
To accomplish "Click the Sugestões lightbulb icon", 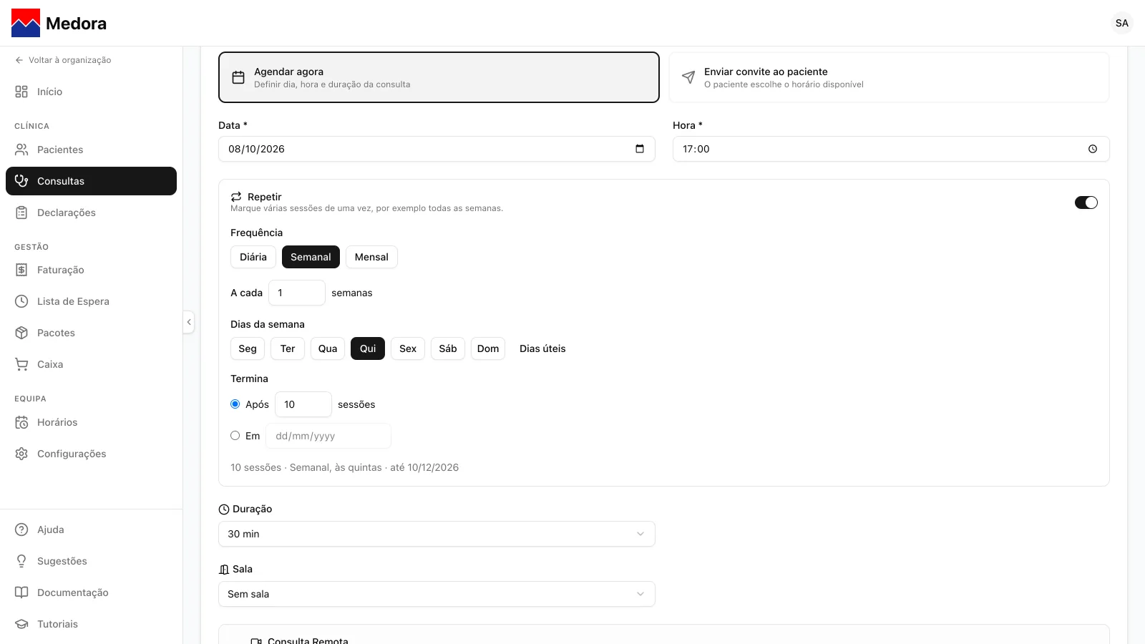I will pos(21,561).
